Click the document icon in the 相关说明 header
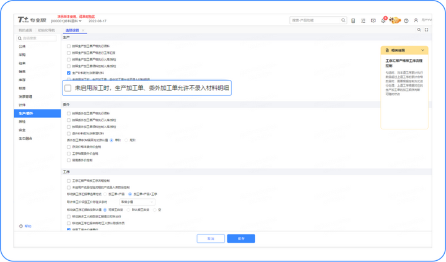This screenshot has width=446, height=262. click(387, 50)
